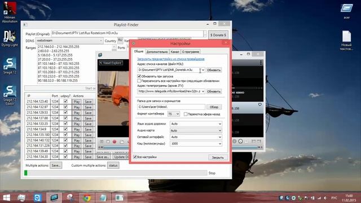
Task: Click the red record button in player
Action: click(x=115, y=142)
